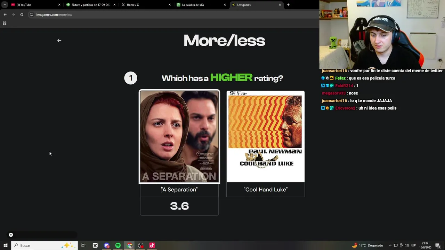Open TikTok app from the taskbar
Viewport: 445px width, 250px height.
[152, 245]
